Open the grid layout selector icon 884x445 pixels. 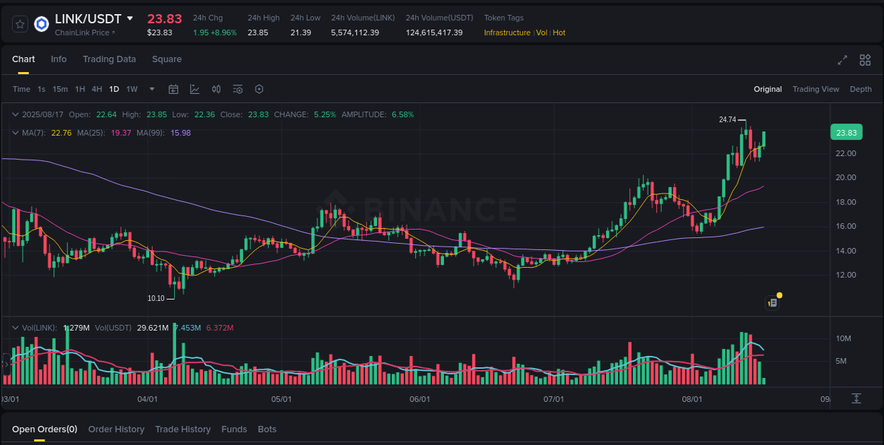coord(865,61)
